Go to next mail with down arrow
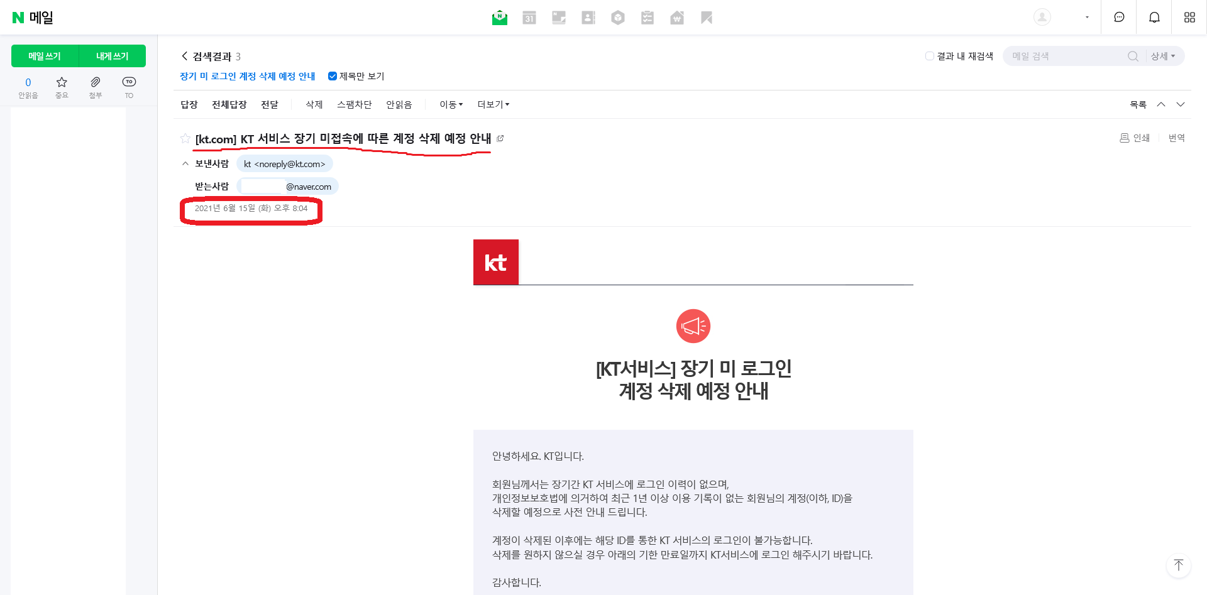Image resolution: width=1207 pixels, height=595 pixels. 1181,104
